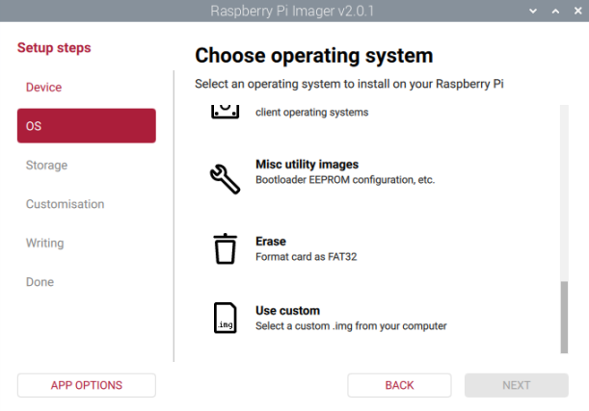Image resolution: width=589 pixels, height=411 pixels.
Task: Click the .img file icon for Use custom
Action: pyautogui.click(x=224, y=318)
